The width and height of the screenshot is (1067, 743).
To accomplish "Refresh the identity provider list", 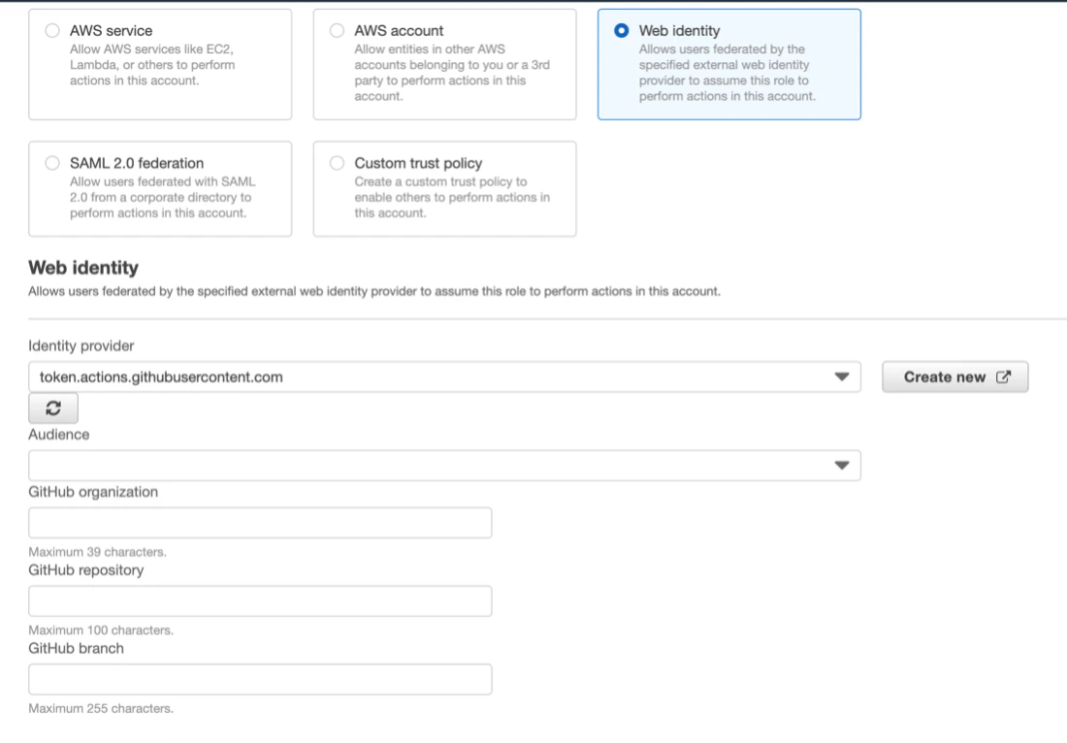I will (x=53, y=408).
